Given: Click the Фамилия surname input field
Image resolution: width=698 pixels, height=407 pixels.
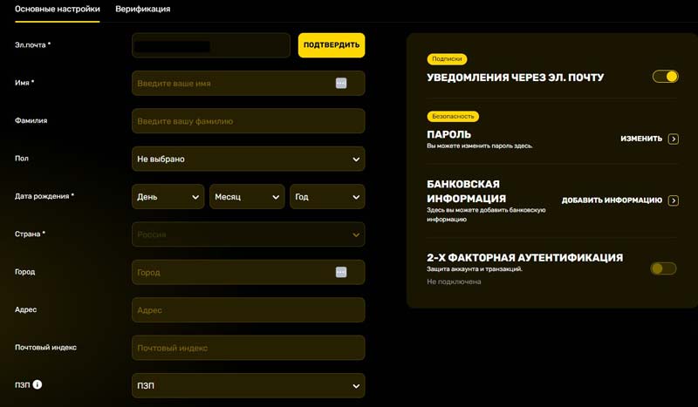Looking at the screenshot, I should [248, 121].
